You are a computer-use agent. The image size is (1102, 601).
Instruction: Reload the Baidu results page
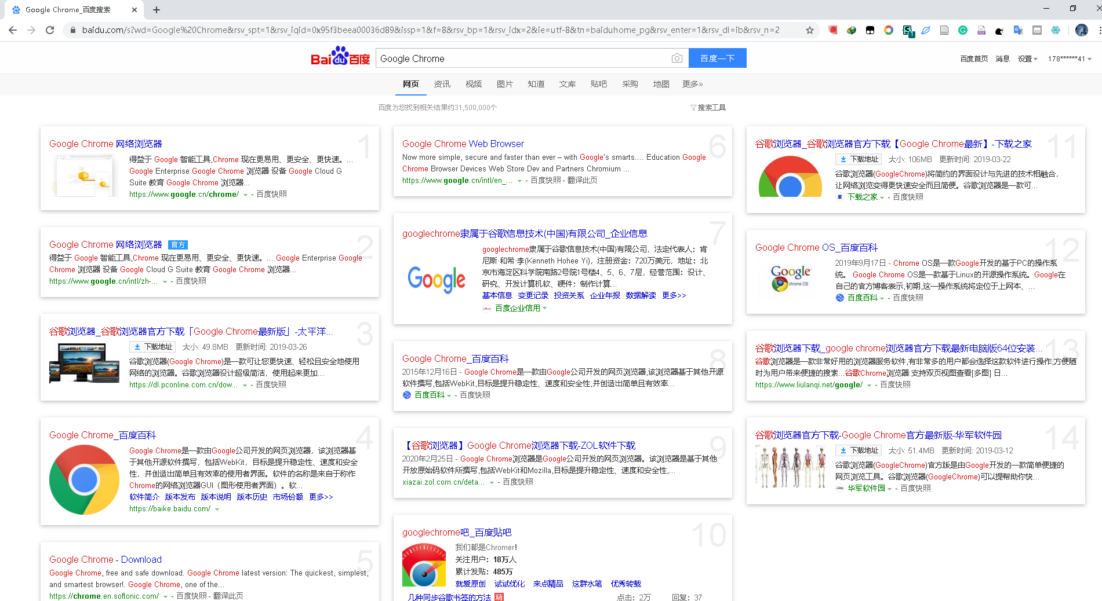[50, 30]
